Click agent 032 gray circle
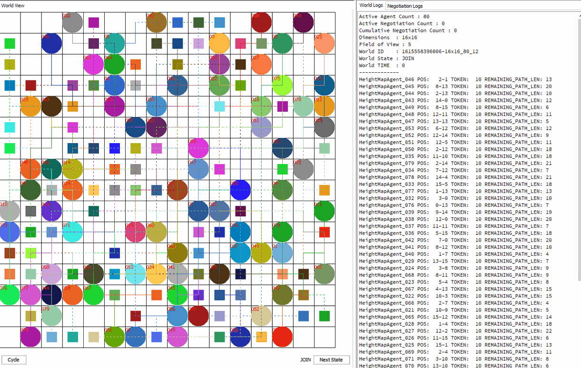 73,22
